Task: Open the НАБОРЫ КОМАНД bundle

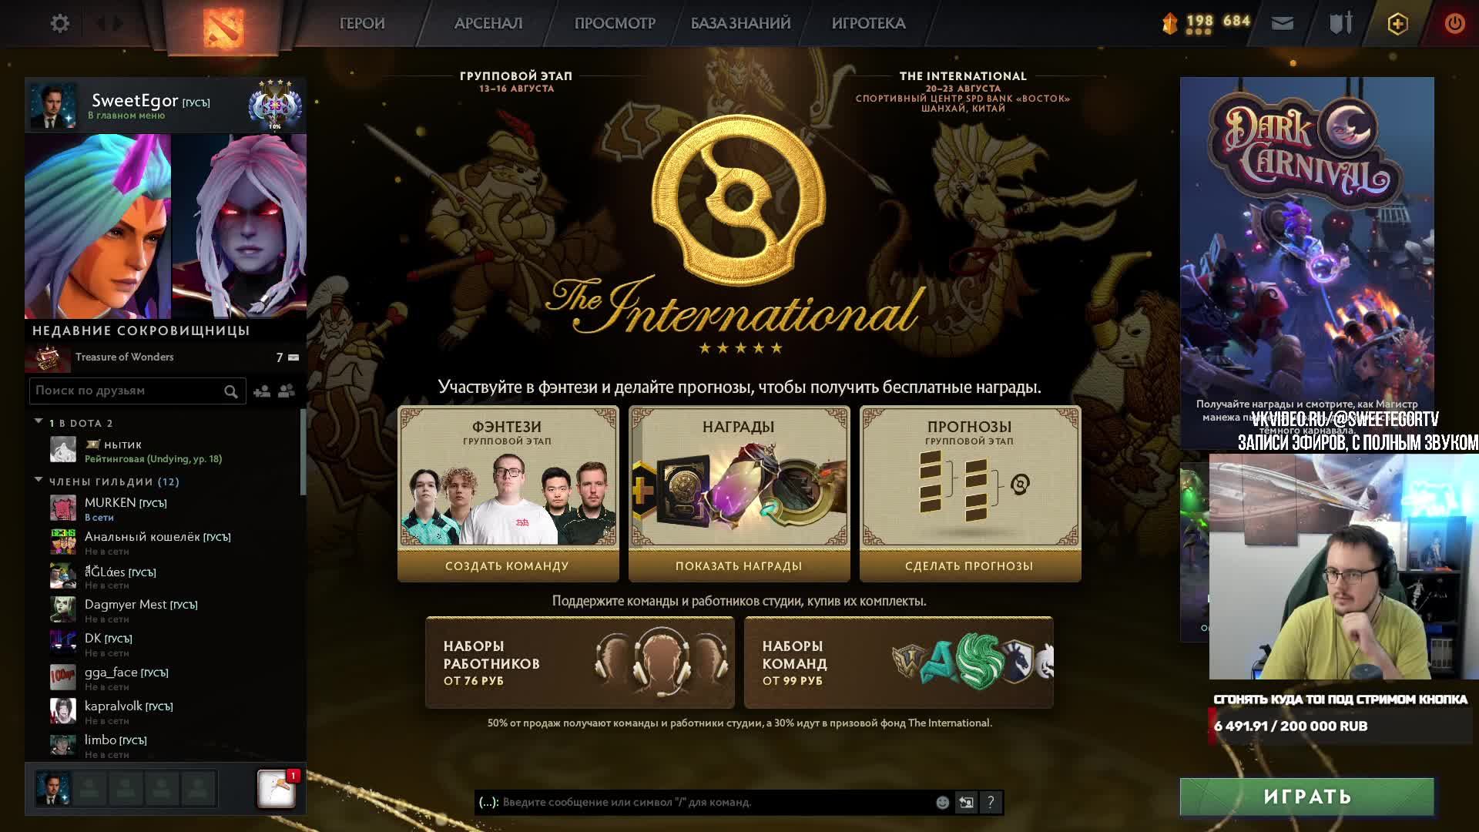Action: point(898,663)
